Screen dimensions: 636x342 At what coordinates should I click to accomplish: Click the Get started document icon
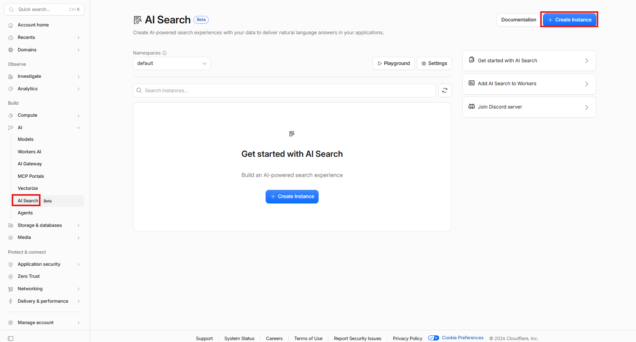471,60
